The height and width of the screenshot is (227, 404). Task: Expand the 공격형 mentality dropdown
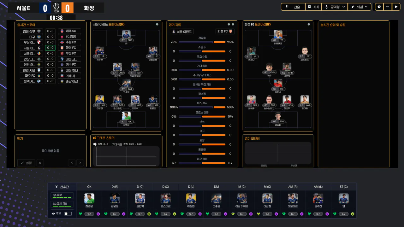[x=335, y=7]
